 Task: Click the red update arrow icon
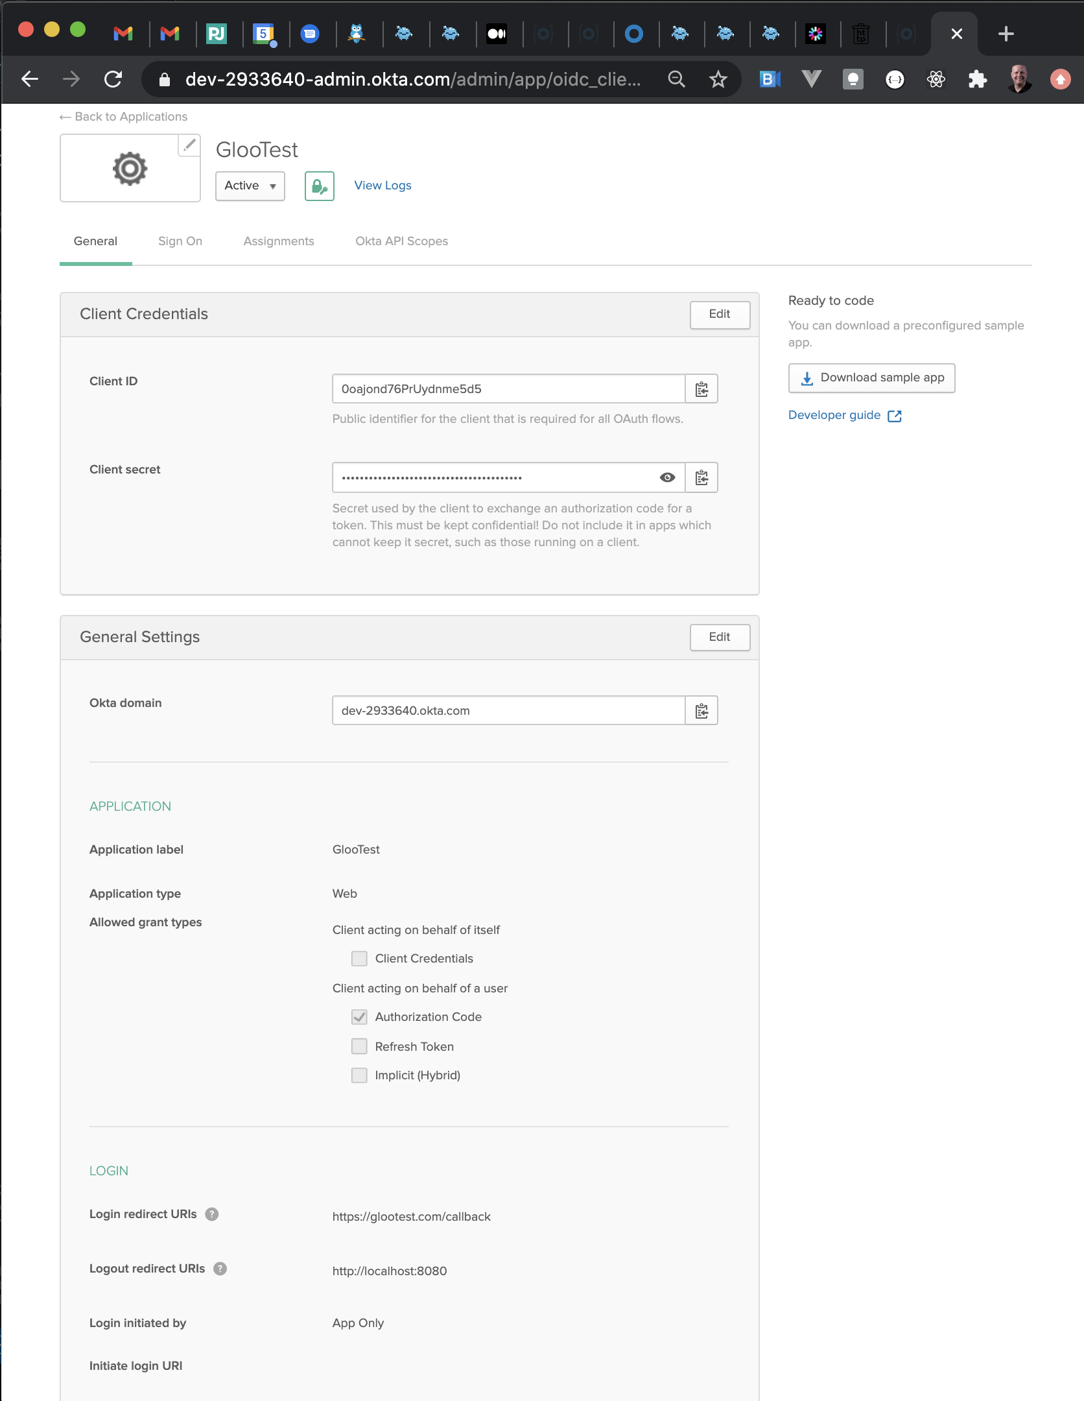click(x=1061, y=79)
